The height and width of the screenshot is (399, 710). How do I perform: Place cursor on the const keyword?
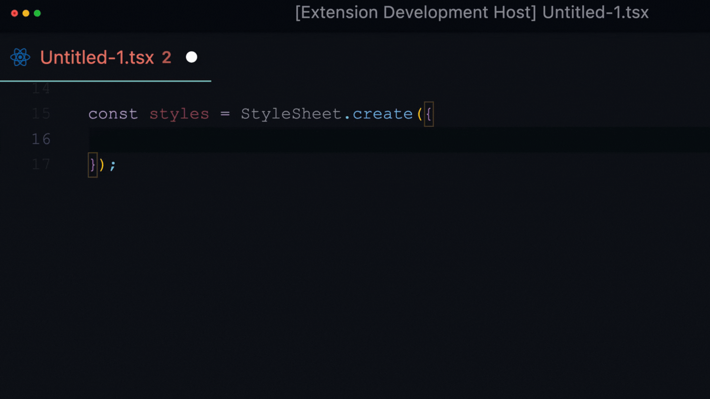(x=113, y=114)
